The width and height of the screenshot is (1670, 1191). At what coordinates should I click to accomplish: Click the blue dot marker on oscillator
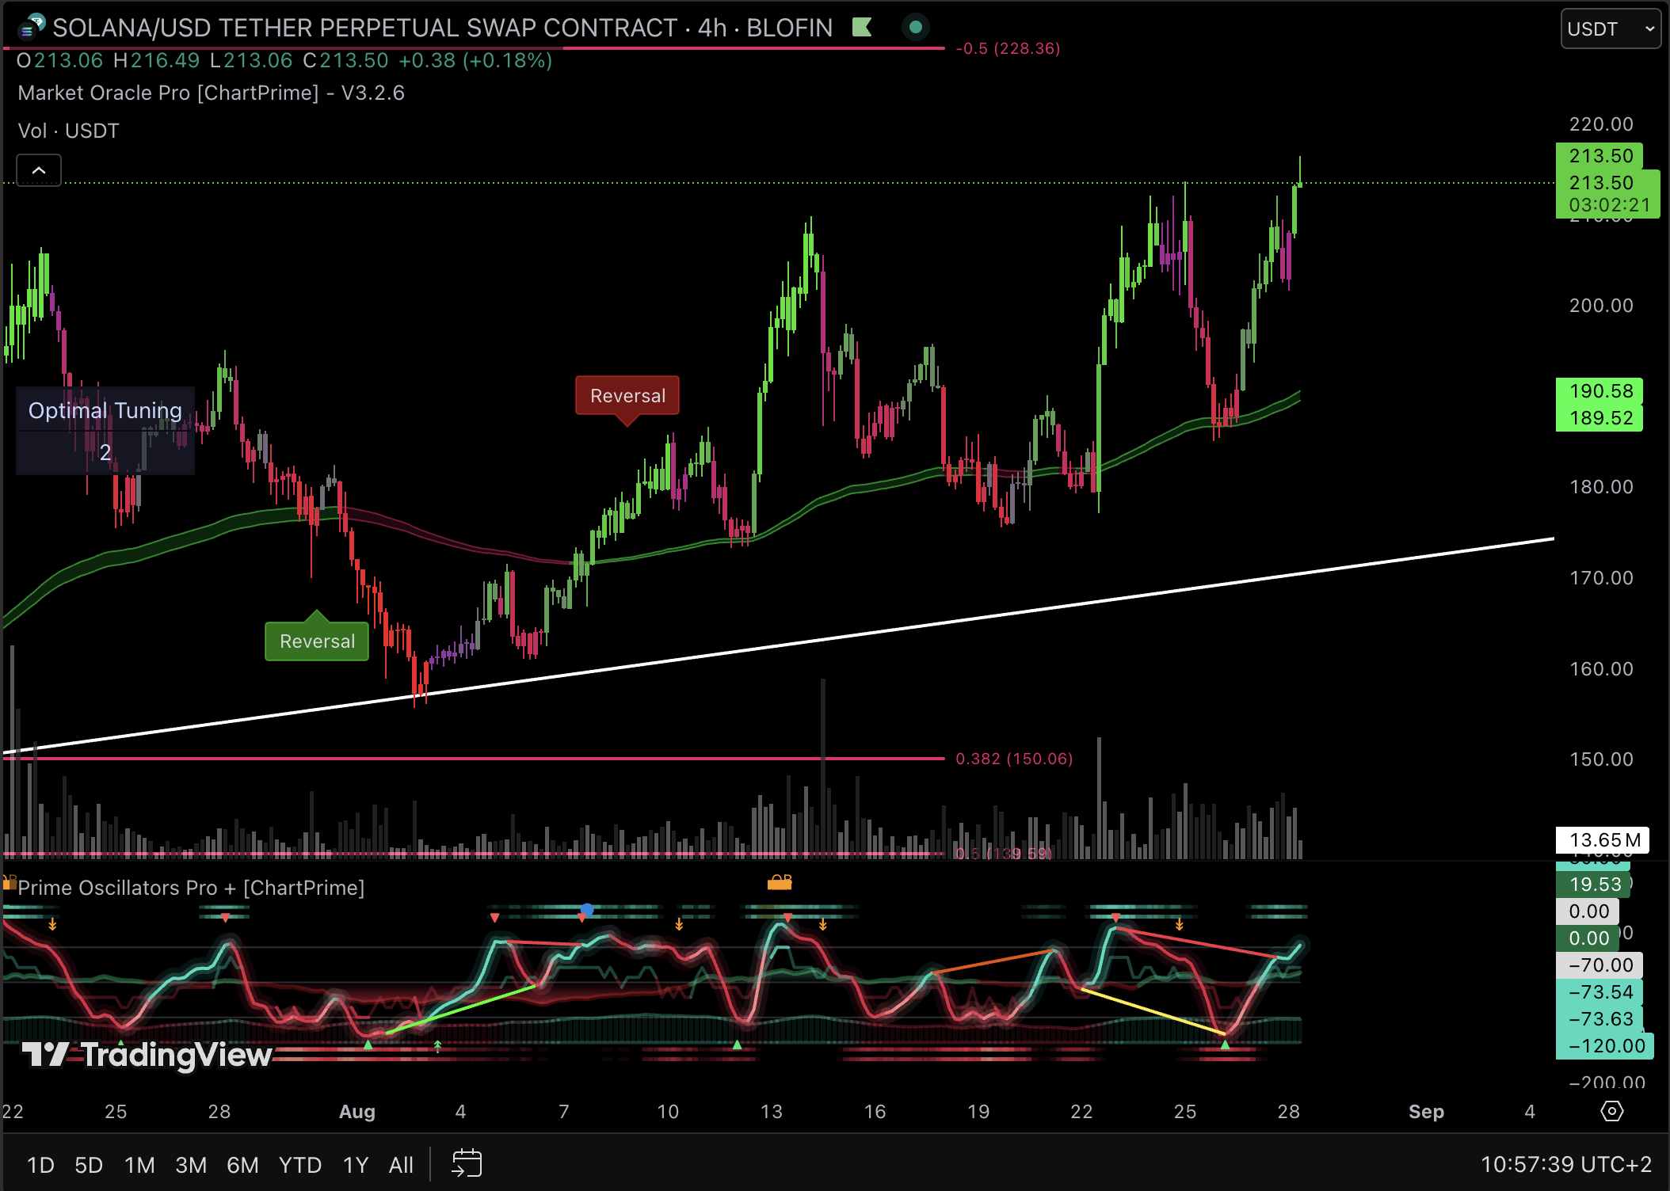[587, 909]
